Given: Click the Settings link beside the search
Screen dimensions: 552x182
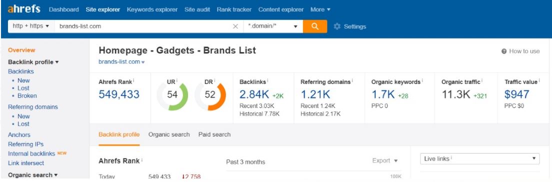Looking at the screenshot, I should pos(355,26).
